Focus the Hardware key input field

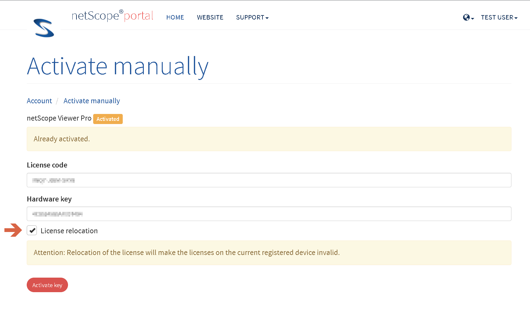pos(269,214)
